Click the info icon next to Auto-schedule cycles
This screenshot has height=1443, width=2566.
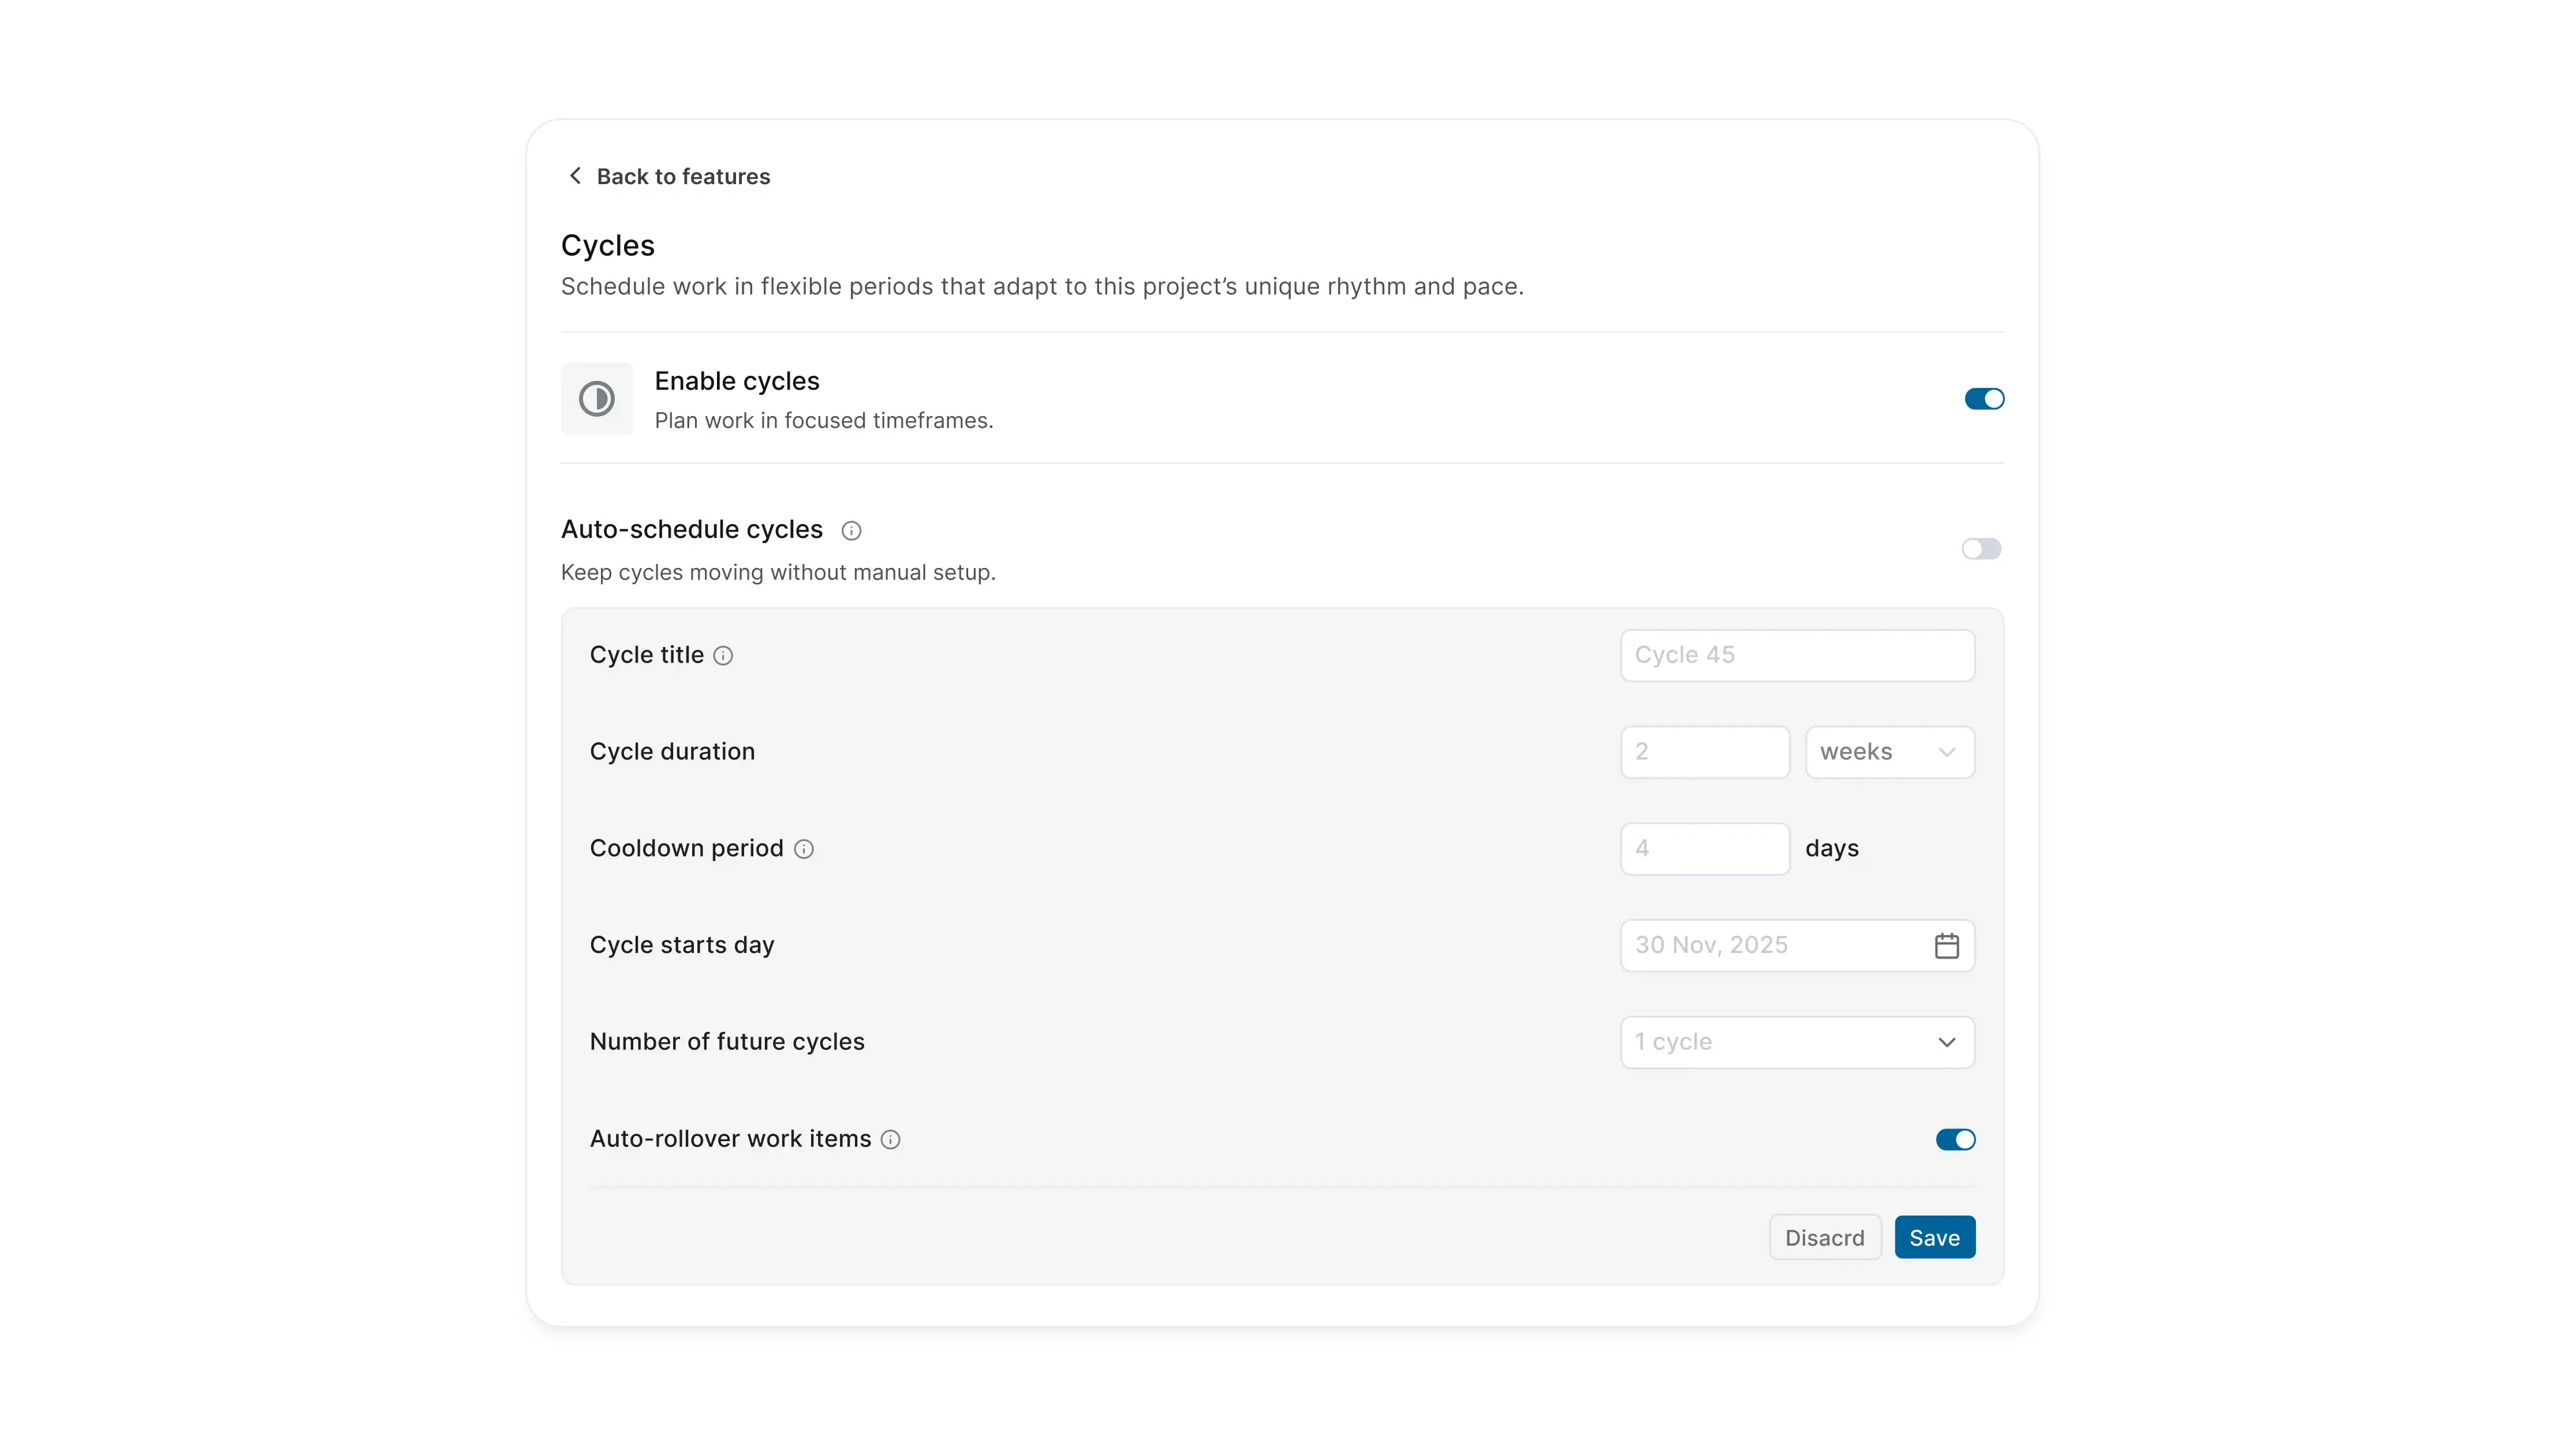(x=851, y=530)
